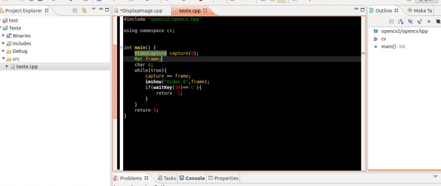Collapse the main() code fold

121,47
